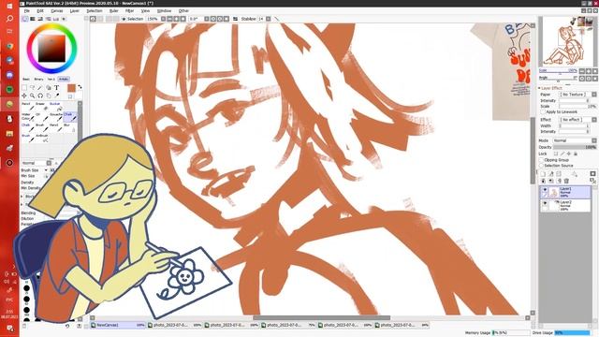Open the Filter menu
Viewport: 599px width, 337px height.
[x=130, y=11]
